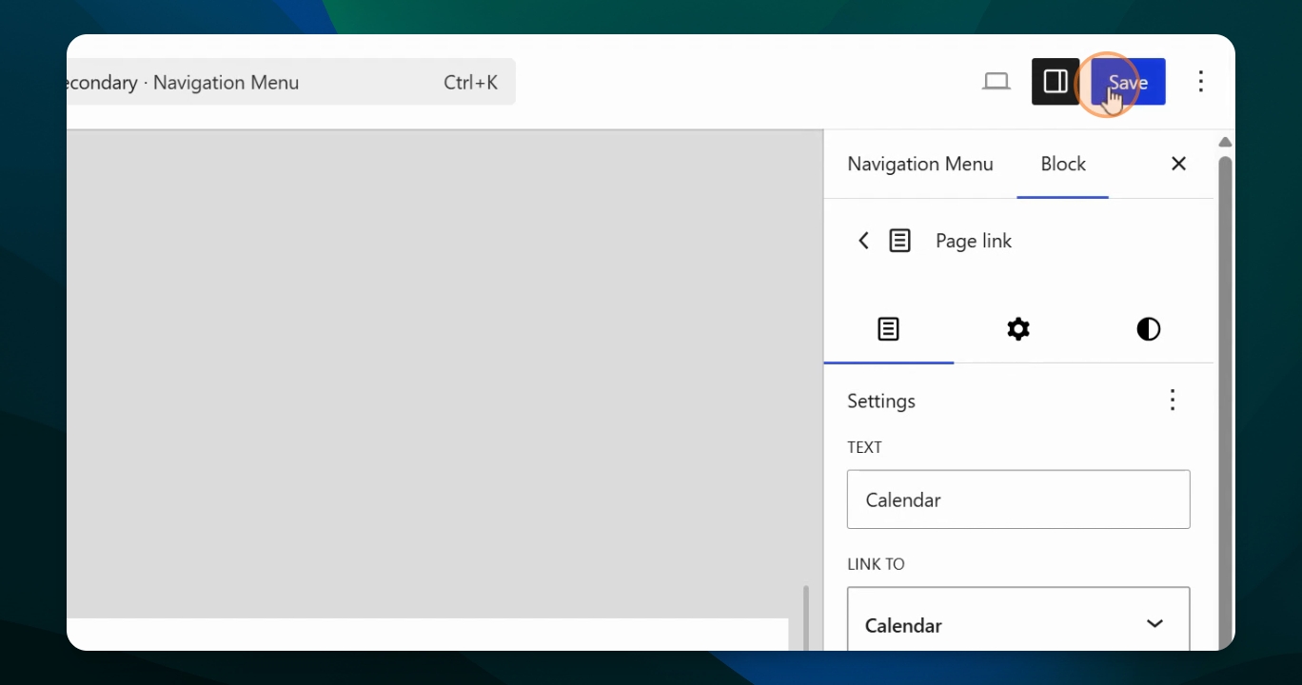Image resolution: width=1302 pixels, height=685 pixels.
Task: Switch to the Navigation Menu tab
Action: coord(920,164)
